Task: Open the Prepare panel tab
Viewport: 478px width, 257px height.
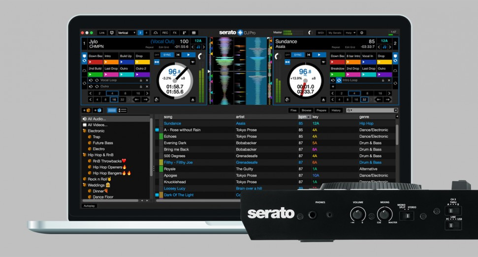Action: tap(321, 110)
